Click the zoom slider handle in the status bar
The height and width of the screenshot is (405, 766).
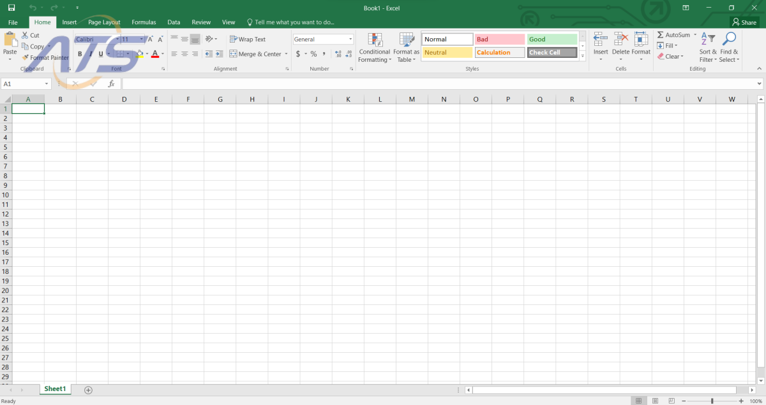pyautogui.click(x=712, y=401)
